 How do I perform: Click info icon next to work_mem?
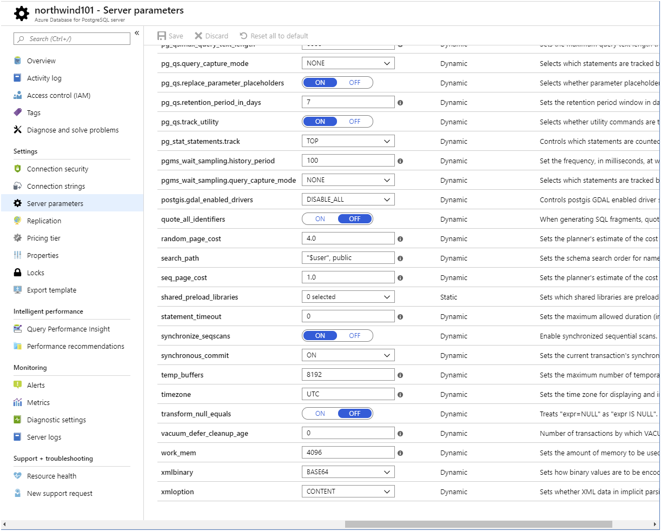(x=400, y=453)
